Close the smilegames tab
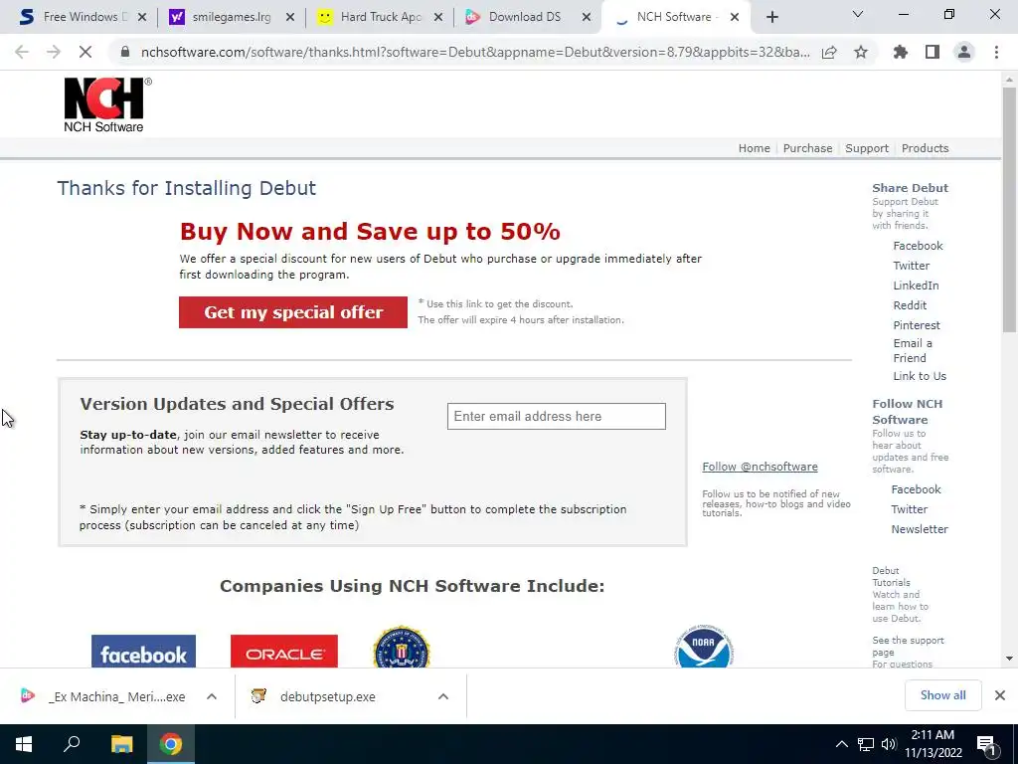Screen dimensions: 1018x764 tap(290, 17)
